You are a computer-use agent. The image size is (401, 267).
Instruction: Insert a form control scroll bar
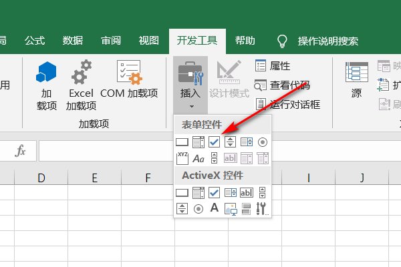(x=214, y=158)
